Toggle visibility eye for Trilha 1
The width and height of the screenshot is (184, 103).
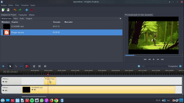(3, 90)
